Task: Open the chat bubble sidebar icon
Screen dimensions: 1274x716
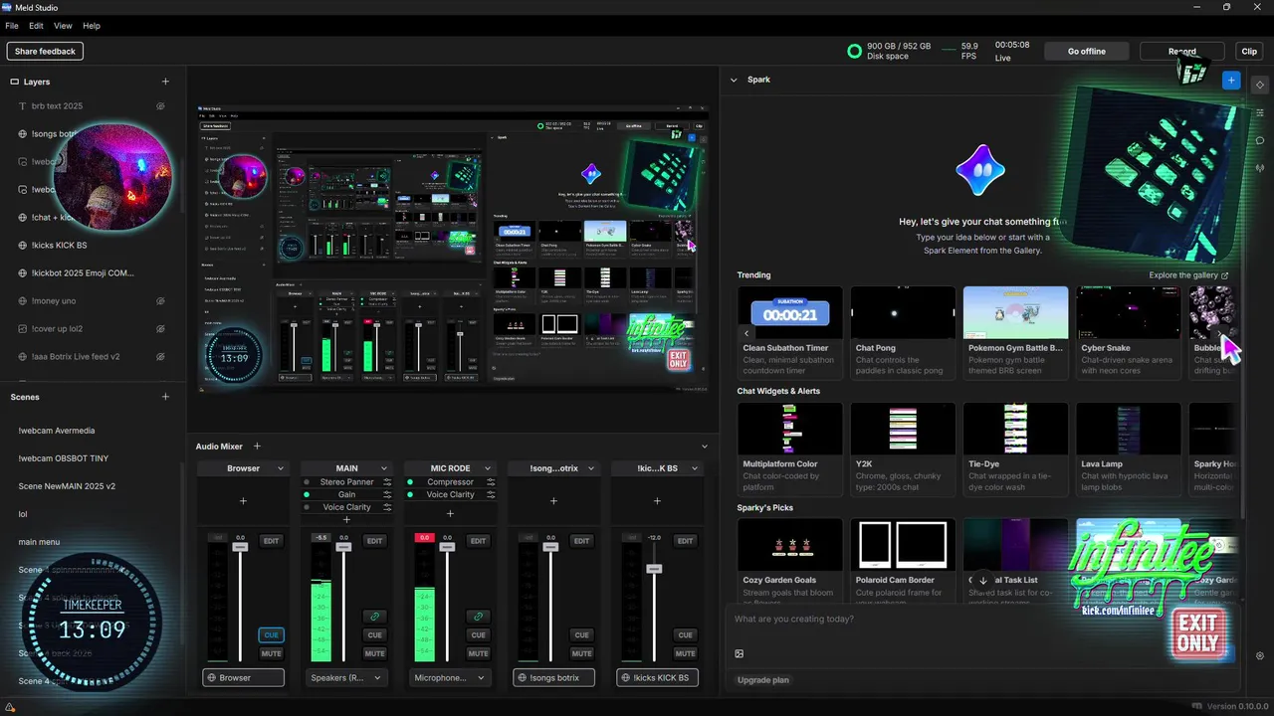Action: coord(1260,140)
